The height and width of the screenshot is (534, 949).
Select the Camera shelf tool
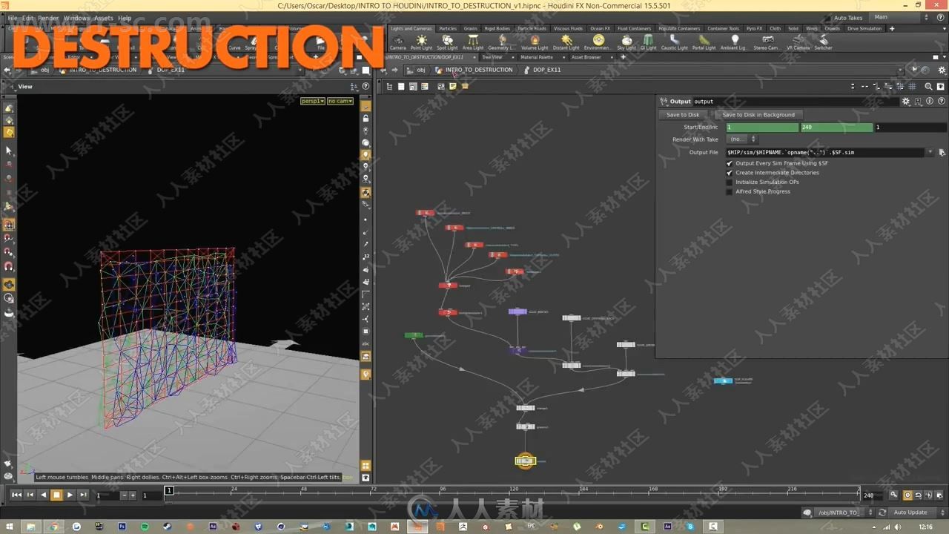click(398, 42)
